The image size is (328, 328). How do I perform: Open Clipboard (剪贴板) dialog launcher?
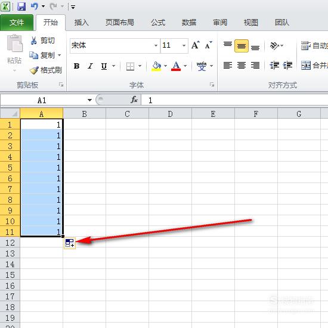point(61,85)
